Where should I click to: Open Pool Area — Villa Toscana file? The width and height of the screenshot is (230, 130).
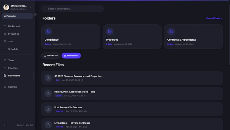(132, 109)
